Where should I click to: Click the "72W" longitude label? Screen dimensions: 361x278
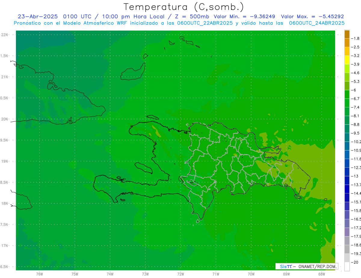pyautogui.click(x=180, y=274)
